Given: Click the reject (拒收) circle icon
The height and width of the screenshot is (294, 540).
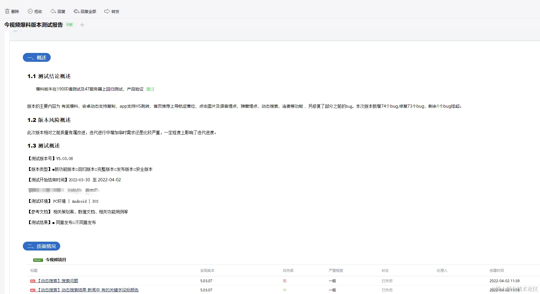Looking at the screenshot, I should click(x=30, y=11).
